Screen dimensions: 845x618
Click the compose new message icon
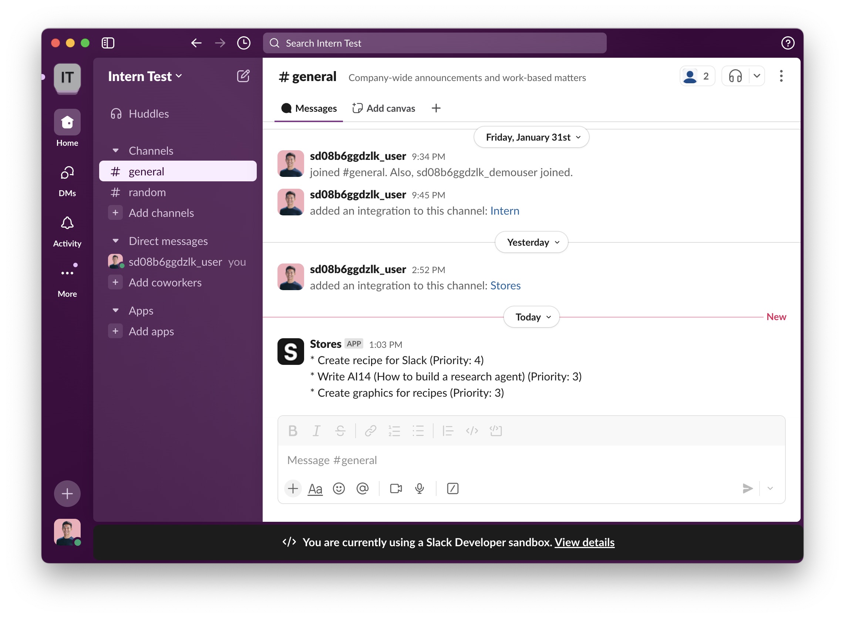pyautogui.click(x=243, y=76)
